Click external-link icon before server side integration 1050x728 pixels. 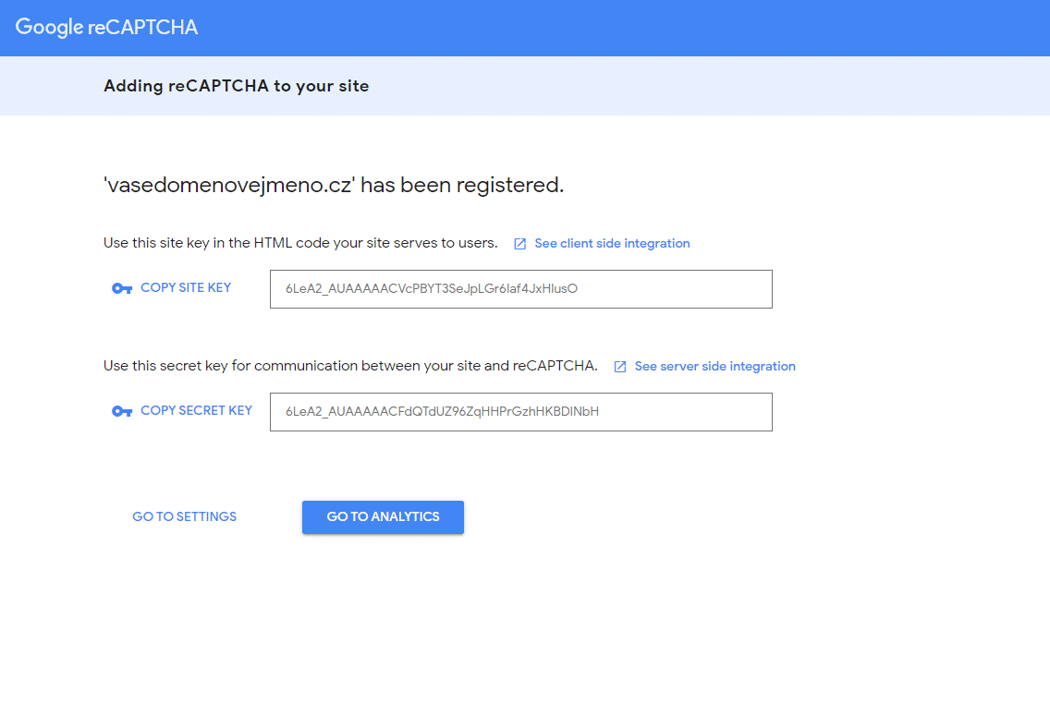click(620, 367)
